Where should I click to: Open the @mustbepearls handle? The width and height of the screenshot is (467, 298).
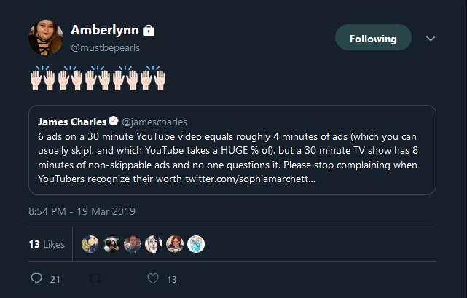(x=105, y=47)
